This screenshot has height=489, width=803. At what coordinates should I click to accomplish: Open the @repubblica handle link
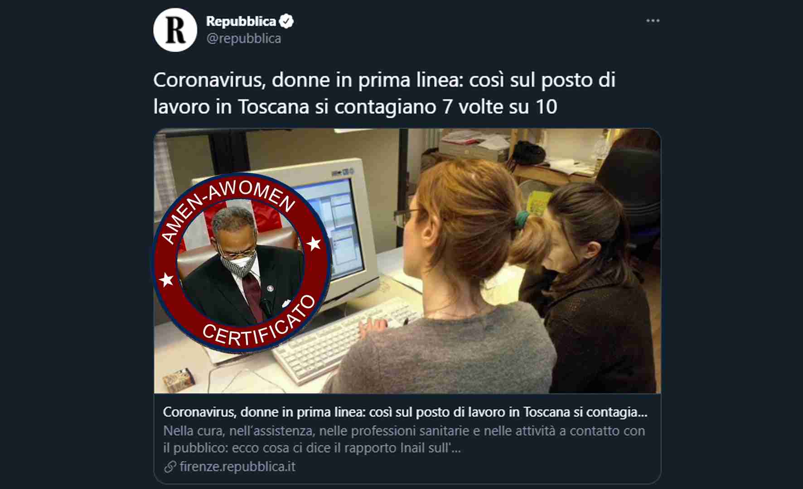point(243,38)
